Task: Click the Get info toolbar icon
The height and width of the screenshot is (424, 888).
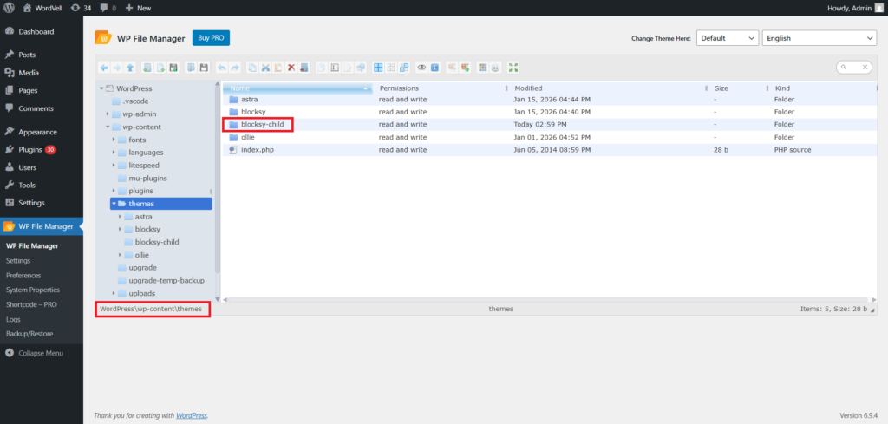Action: 435,68
